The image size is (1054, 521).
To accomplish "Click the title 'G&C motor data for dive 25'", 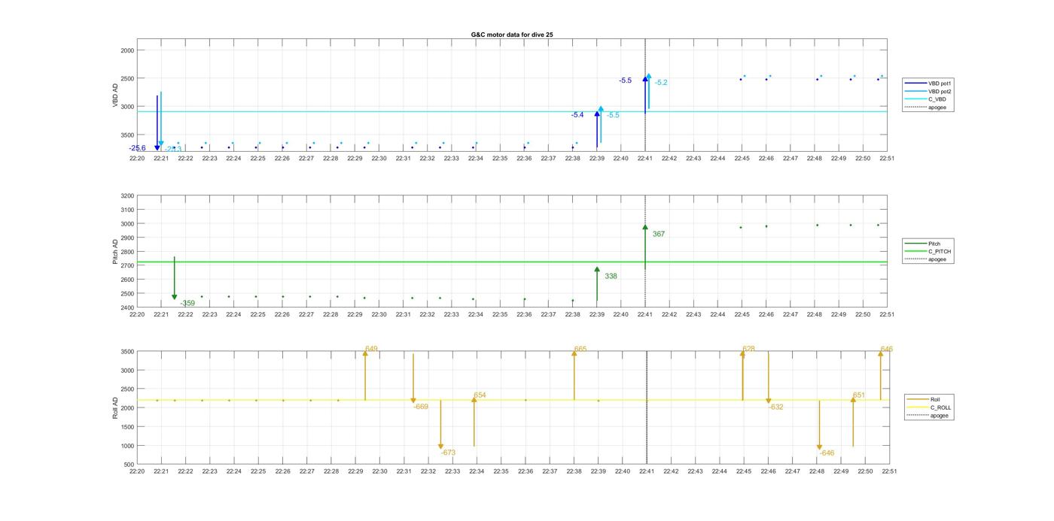I will point(512,35).
